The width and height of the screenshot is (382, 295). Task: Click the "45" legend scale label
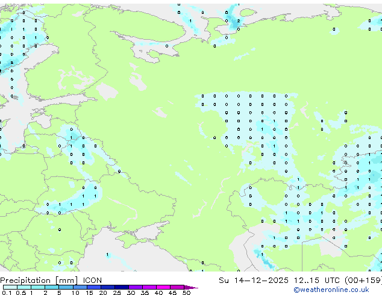tap(172, 293)
